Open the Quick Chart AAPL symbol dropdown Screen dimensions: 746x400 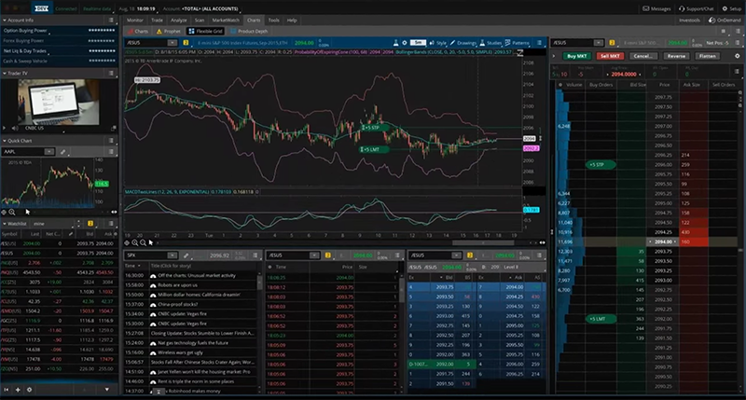49,152
